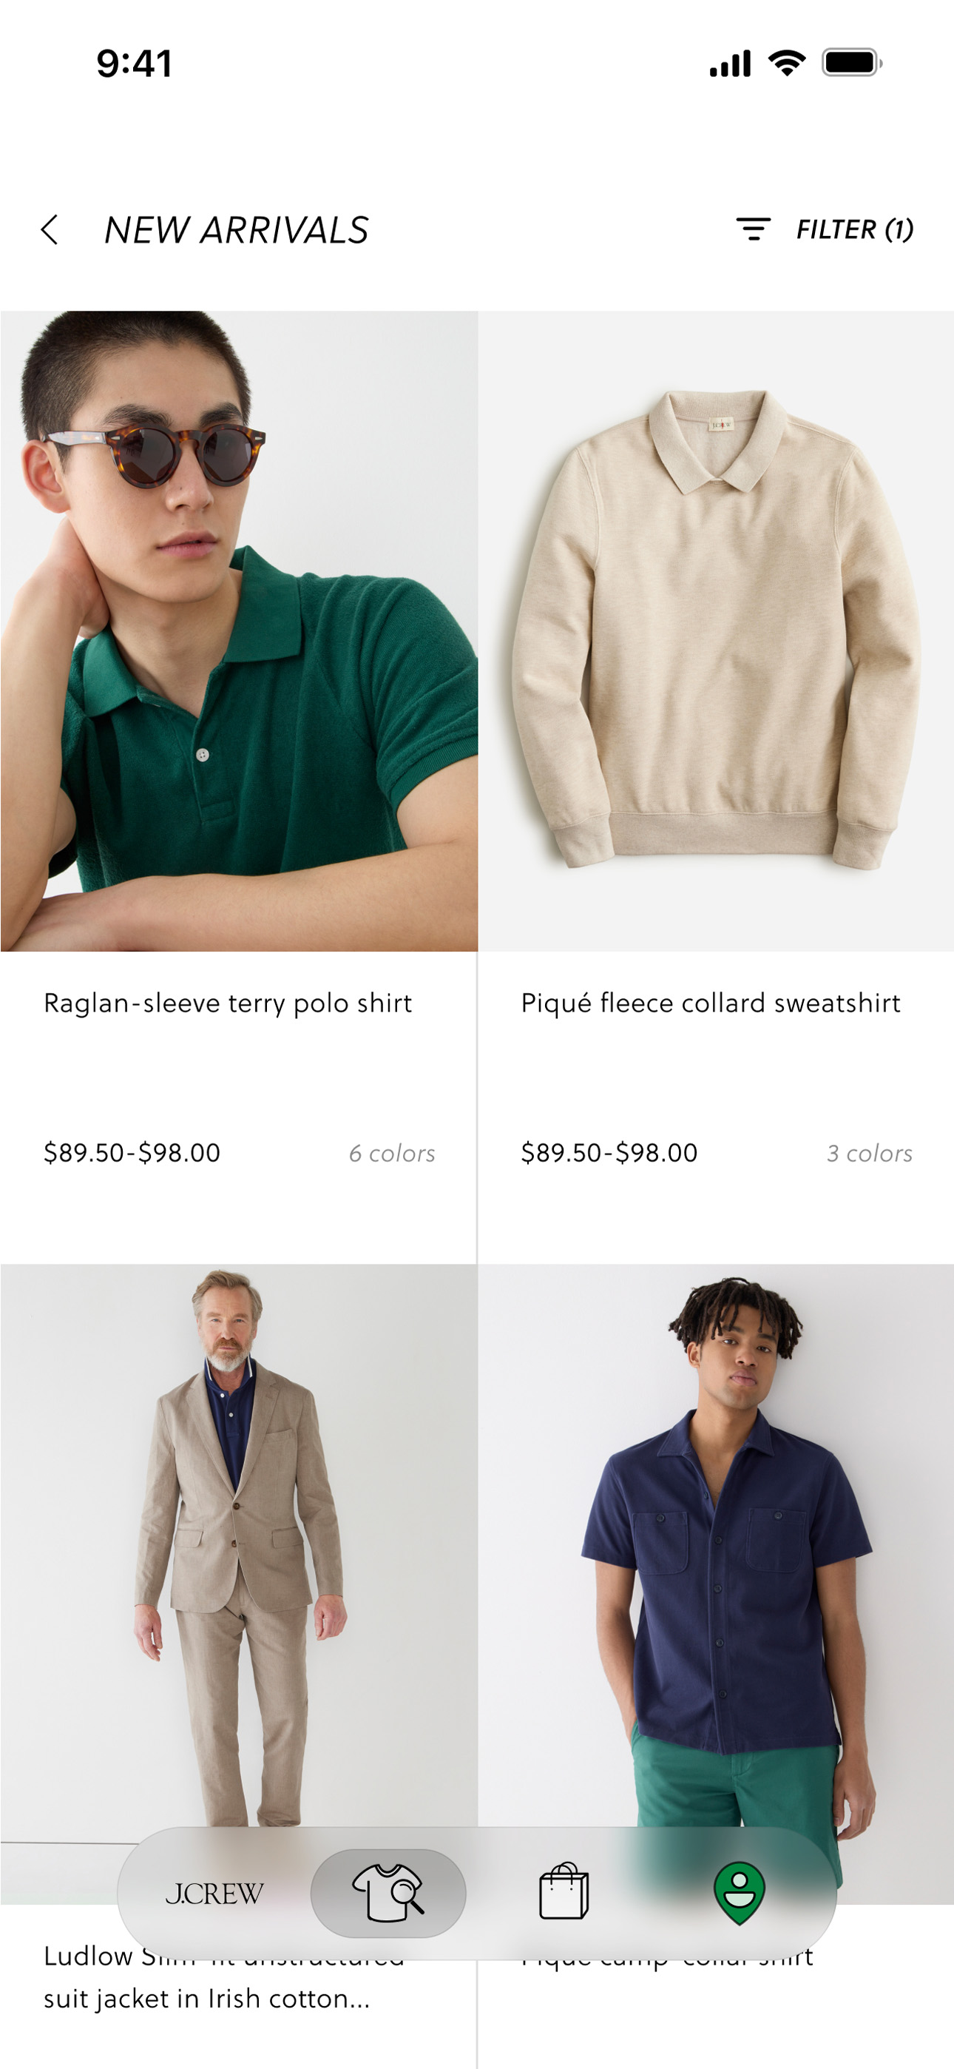Select the shirt search tab icon

pos(388,1893)
